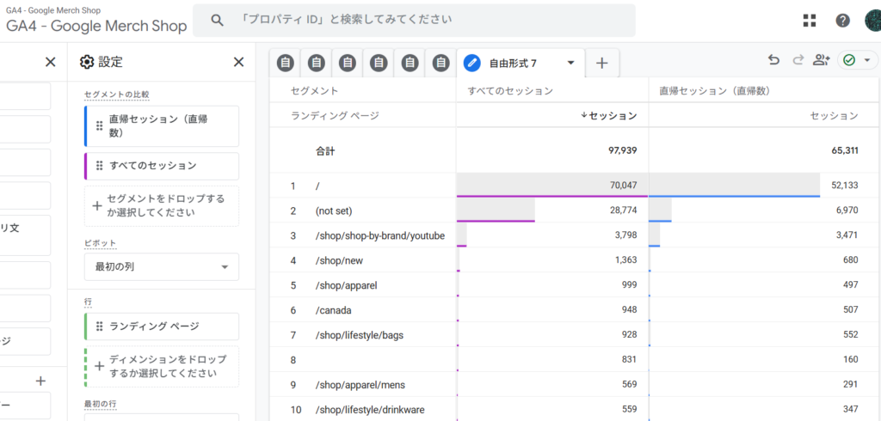Open the Google apps grid menu

[810, 21]
